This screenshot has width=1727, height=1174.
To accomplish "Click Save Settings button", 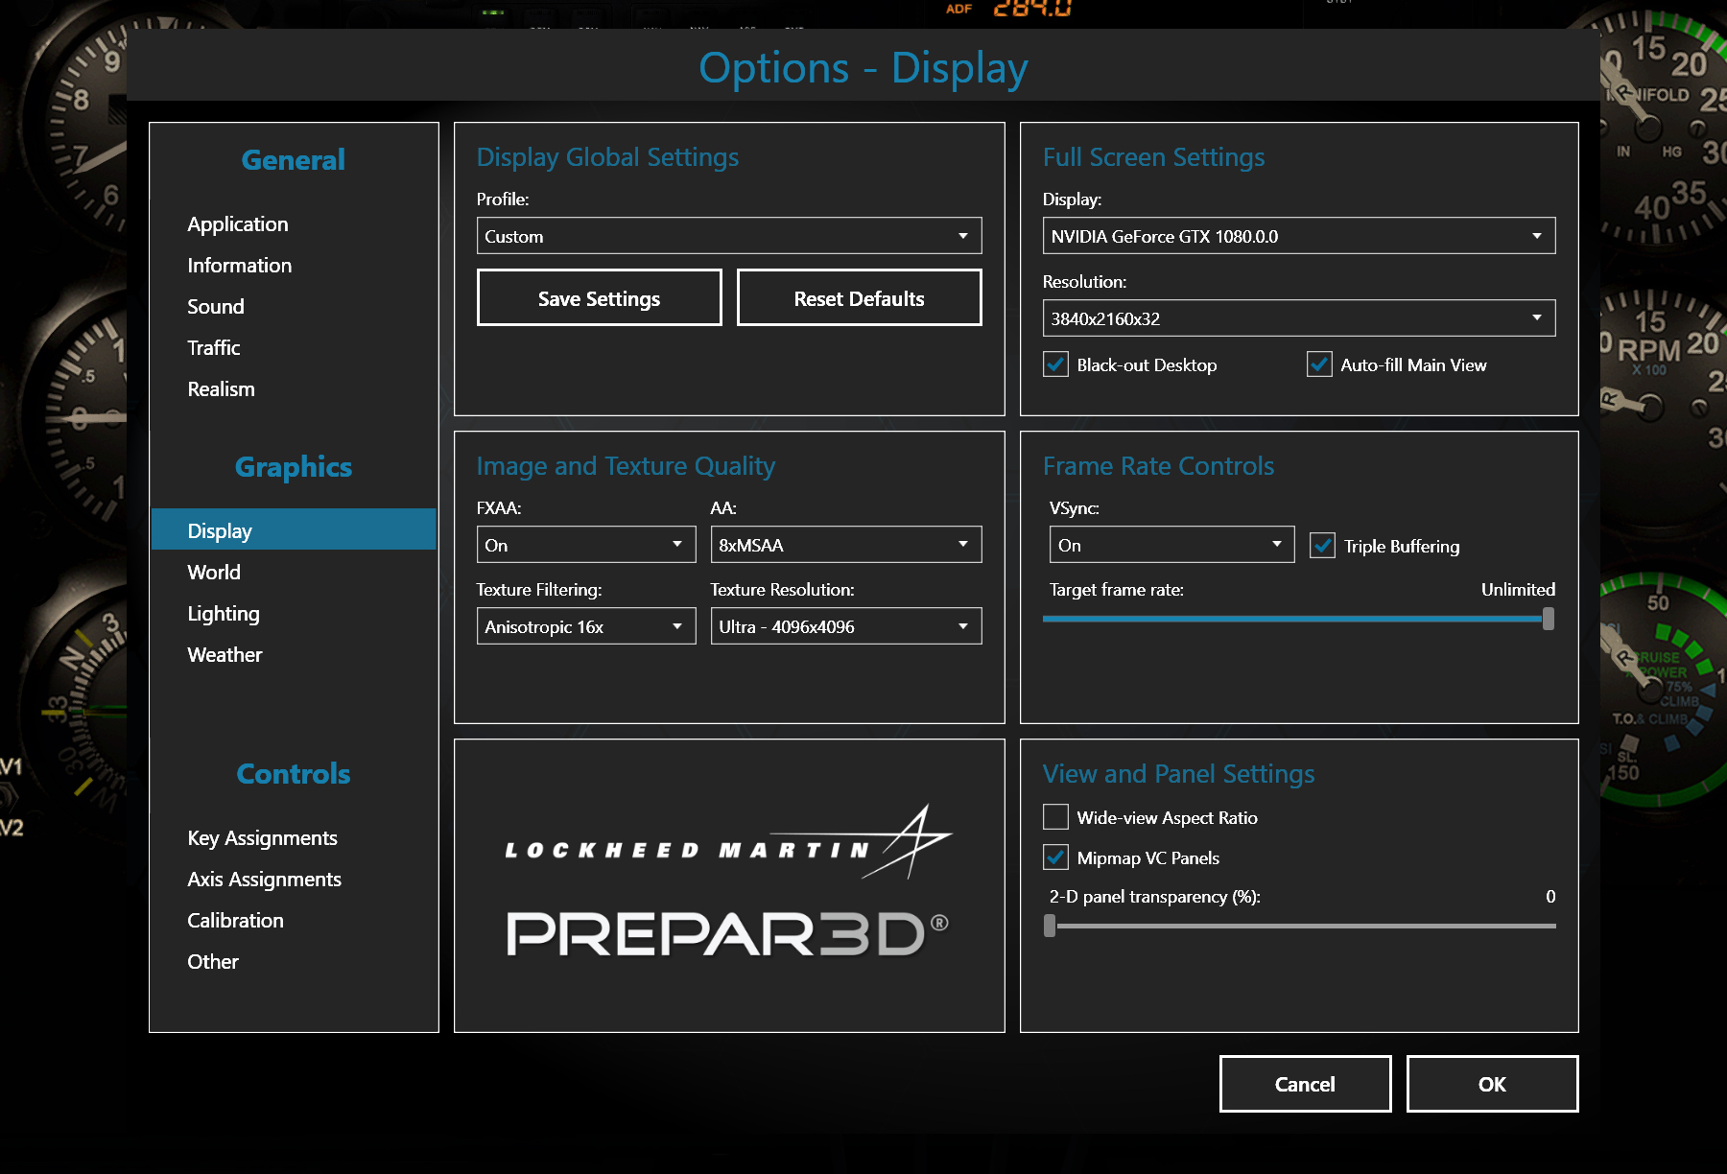I will coord(600,298).
